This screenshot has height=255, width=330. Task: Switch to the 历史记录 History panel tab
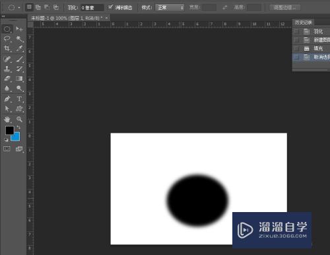[x=303, y=22]
